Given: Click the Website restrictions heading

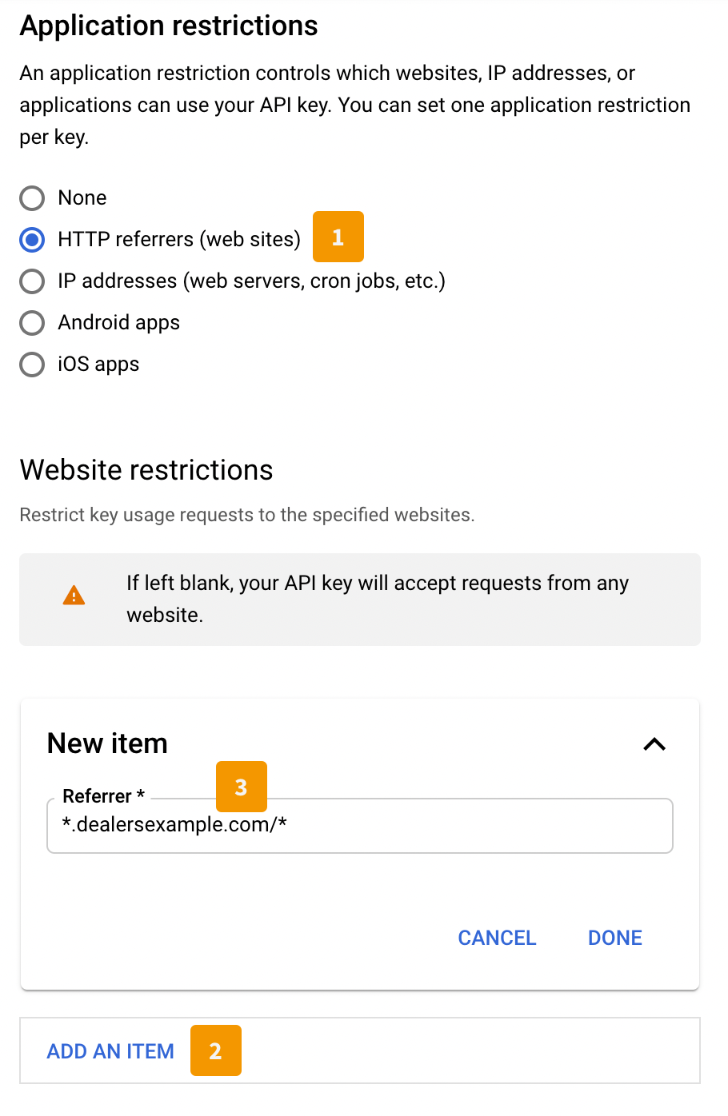Looking at the screenshot, I should click(x=146, y=470).
